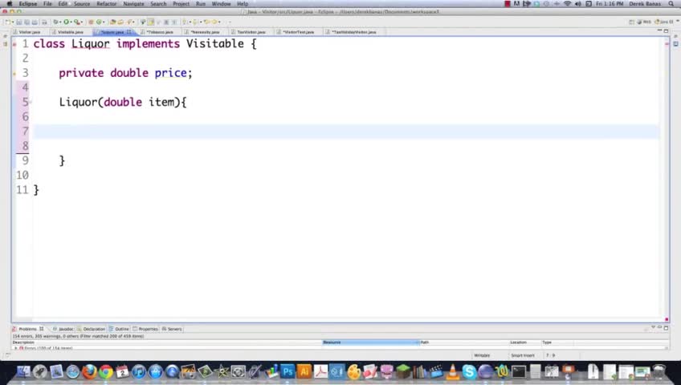Click the Debug bug toolbar icon
The height and width of the screenshot is (385, 681).
55,22
